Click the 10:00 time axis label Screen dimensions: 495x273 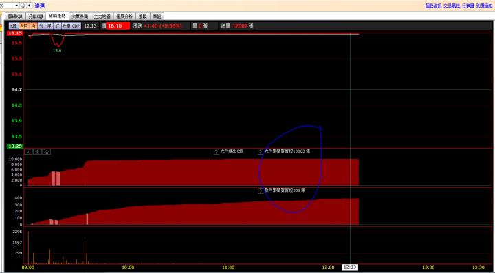pos(128,267)
